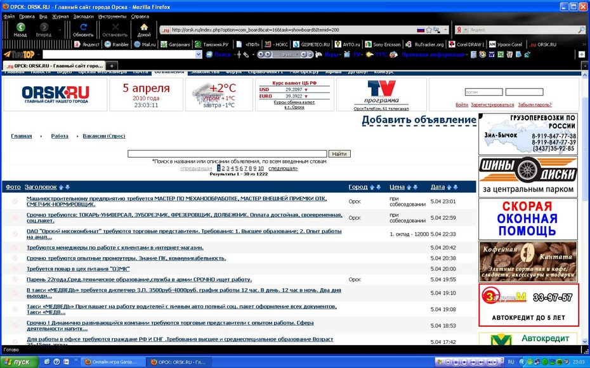Screen dimensions: 590x368
Task: Click the Найти search button
Action: coord(339,153)
